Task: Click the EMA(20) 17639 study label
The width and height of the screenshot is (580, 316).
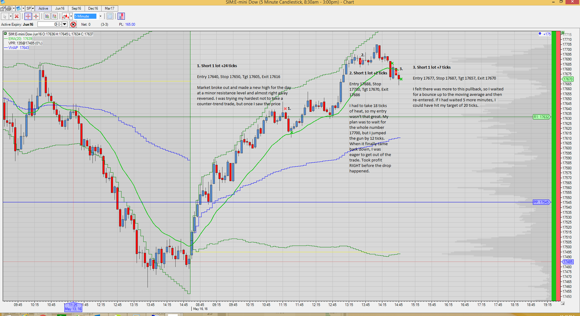Action: [x=20, y=39]
